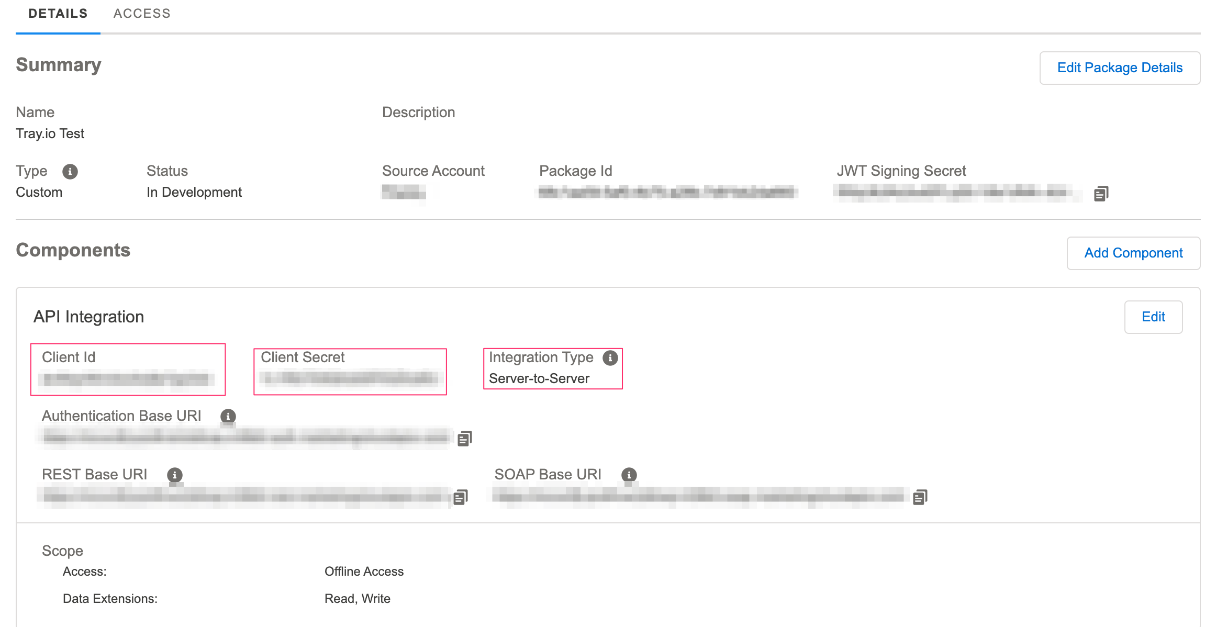
Task: Copy the REST Base URI
Action: tap(460, 497)
